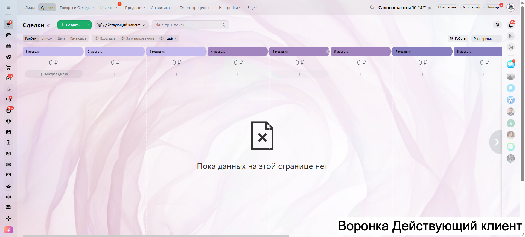This screenshot has height=237, width=525.
Task: Click the Фильтр + поиск field
Action: coord(190,25)
